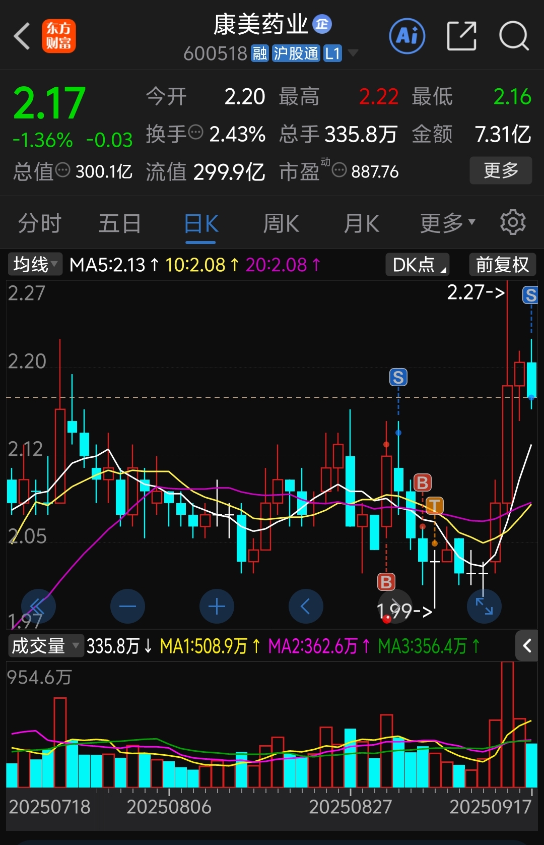Enter fullscreen chart with expand icon
The height and width of the screenshot is (845, 544).
(484, 606)
